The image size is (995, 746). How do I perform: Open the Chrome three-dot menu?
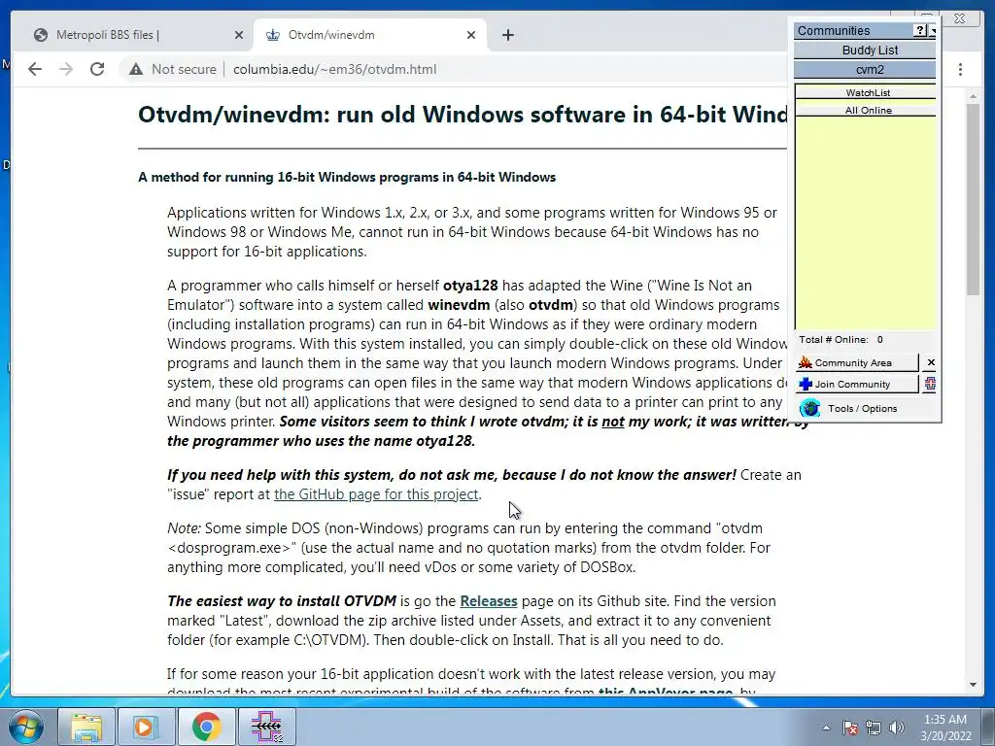[x=960, y=69]
